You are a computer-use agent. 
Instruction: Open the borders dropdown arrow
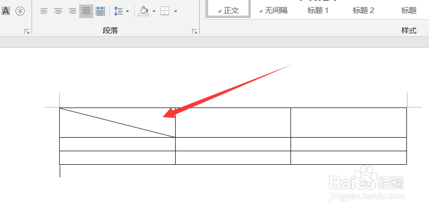tap(176, 12)
